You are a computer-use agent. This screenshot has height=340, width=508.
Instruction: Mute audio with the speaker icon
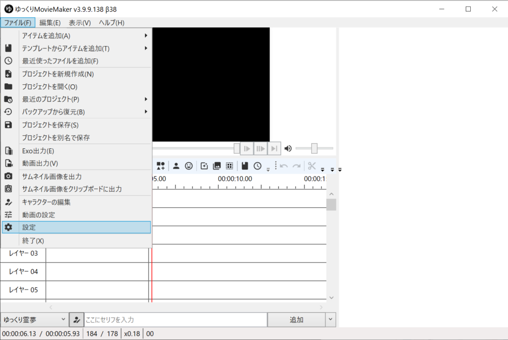[288, 149]
